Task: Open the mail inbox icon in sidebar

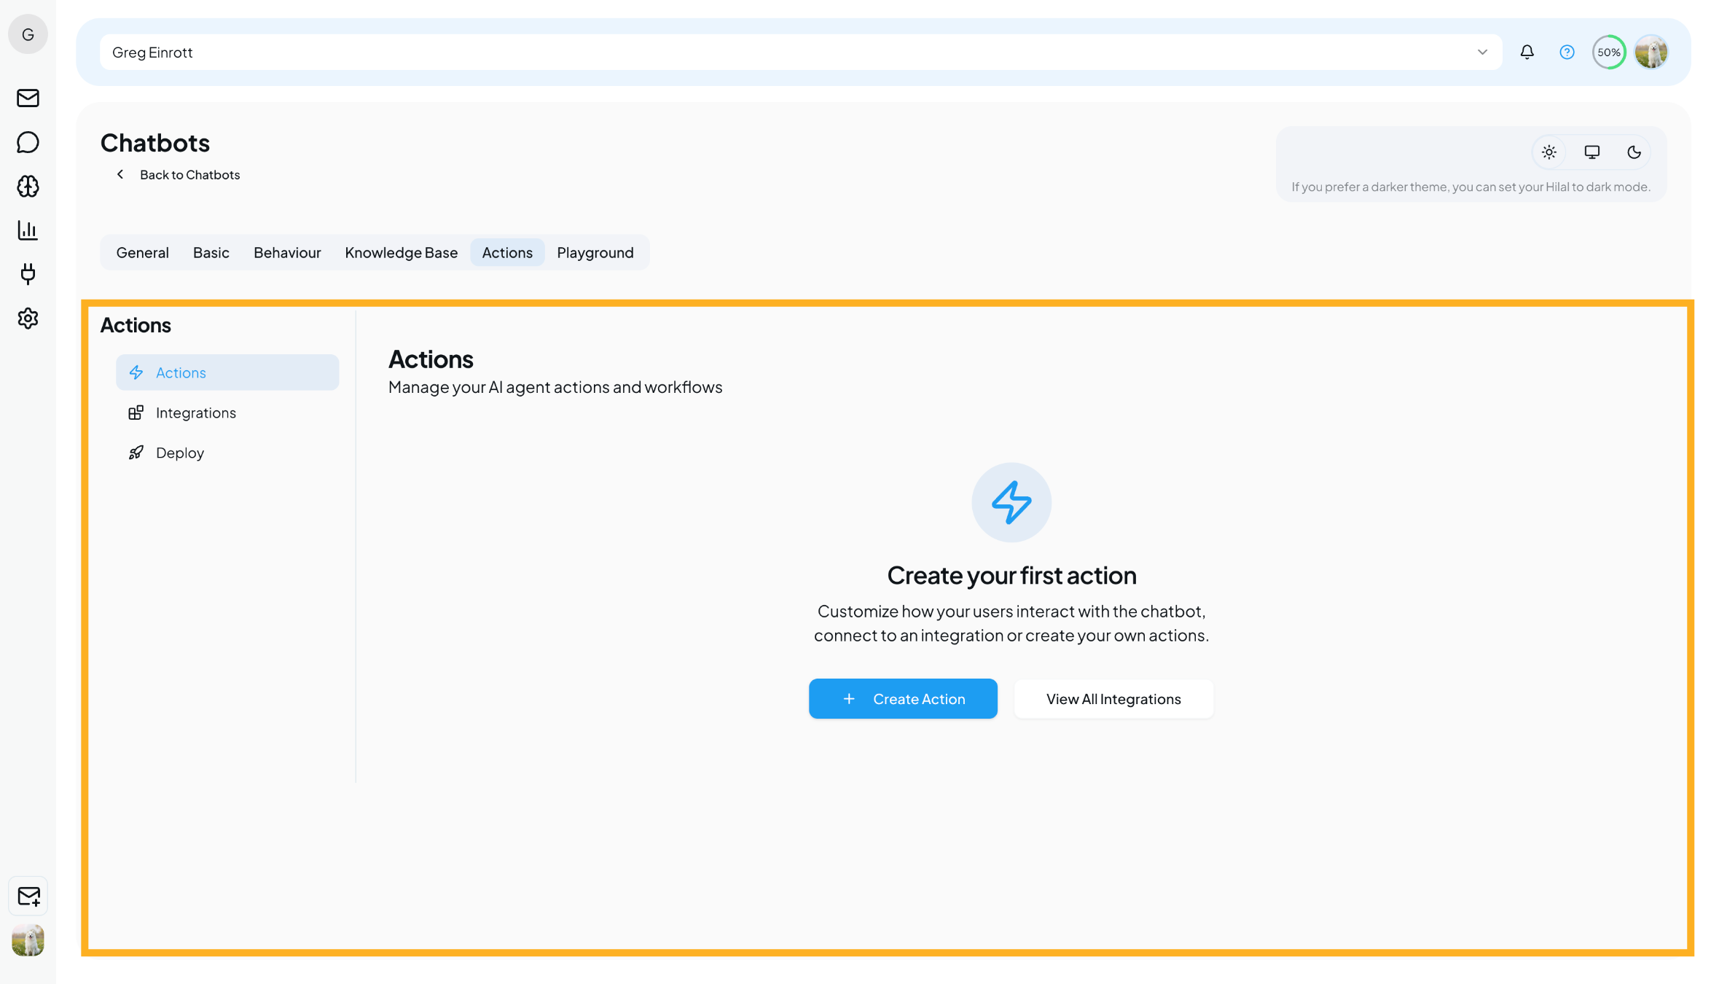Action: (x=28, y=98)
